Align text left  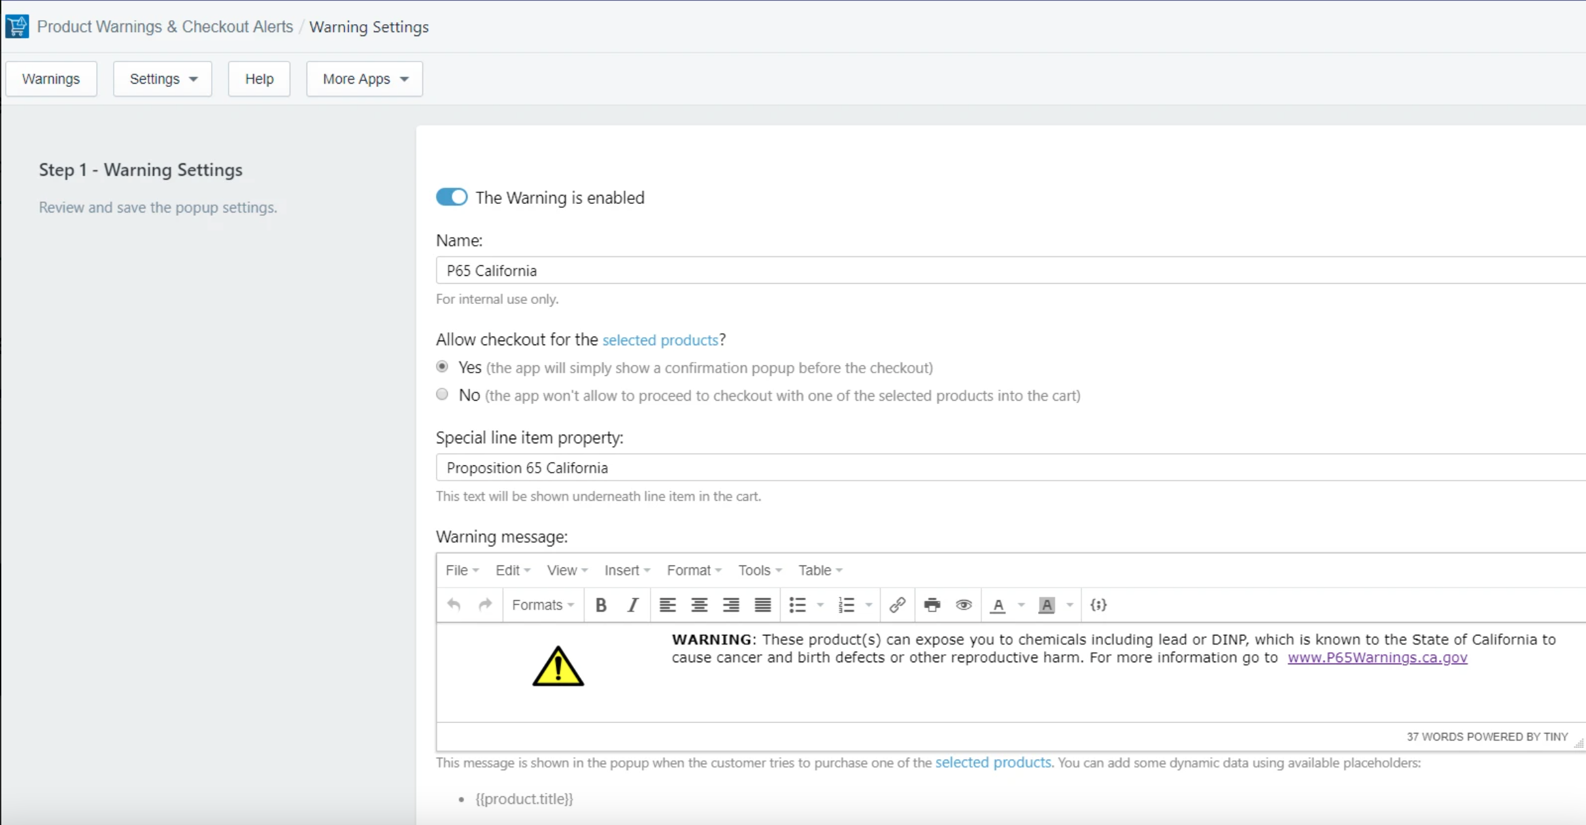(667, 605)
